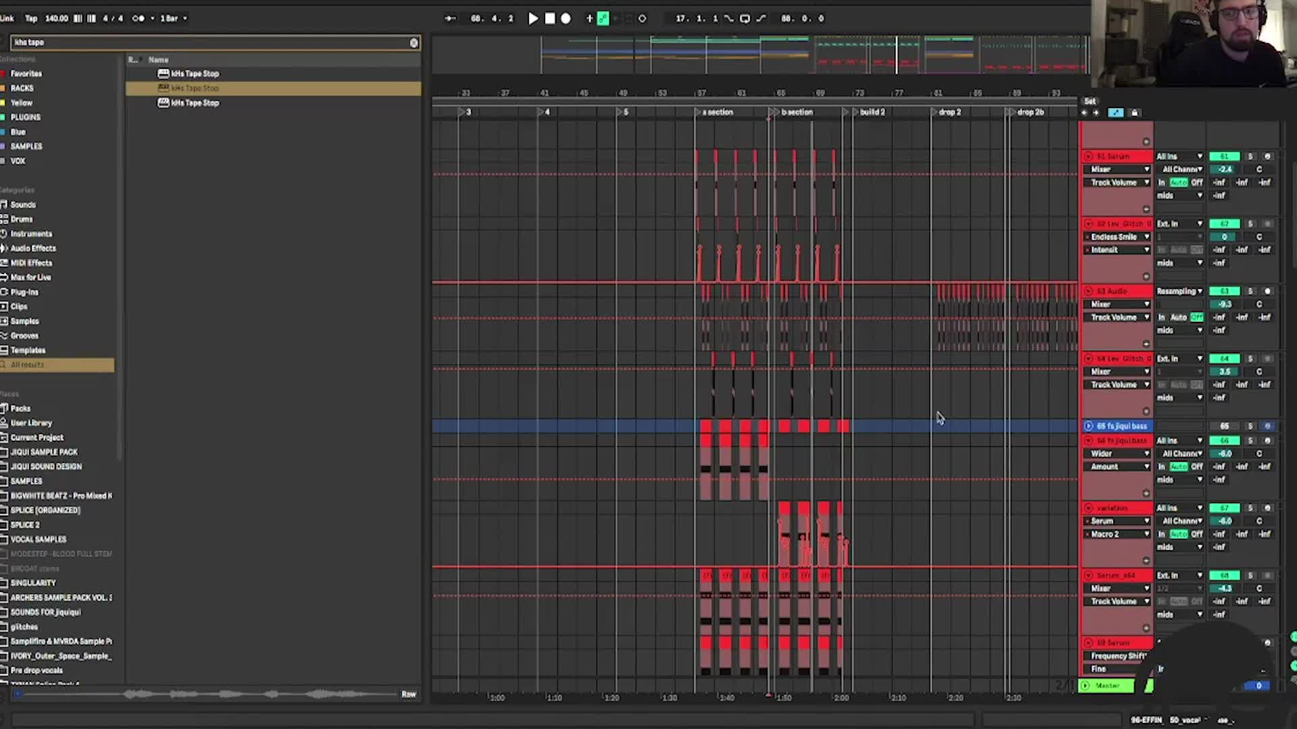
Task: Toggle the Follow playback arrow icon
Action: pos(450,19)
